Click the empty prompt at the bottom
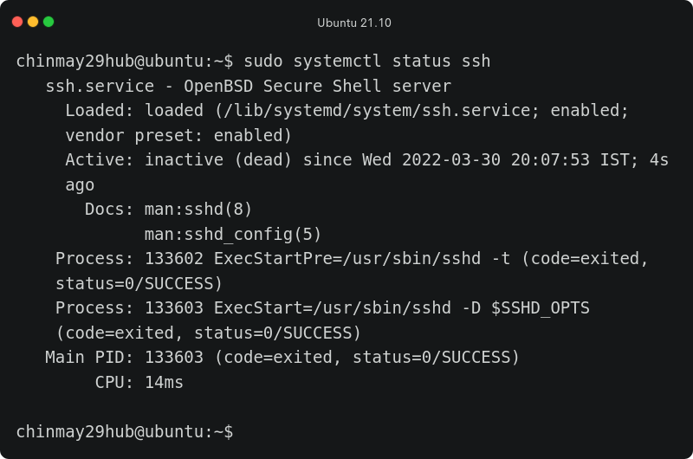The height and width of the screenshot is (459, 693). [125, 431]
